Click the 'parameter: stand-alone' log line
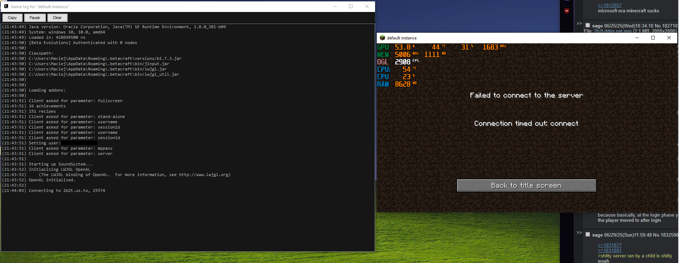Viewport: 679px width, 263px height. tap(63, 117)
